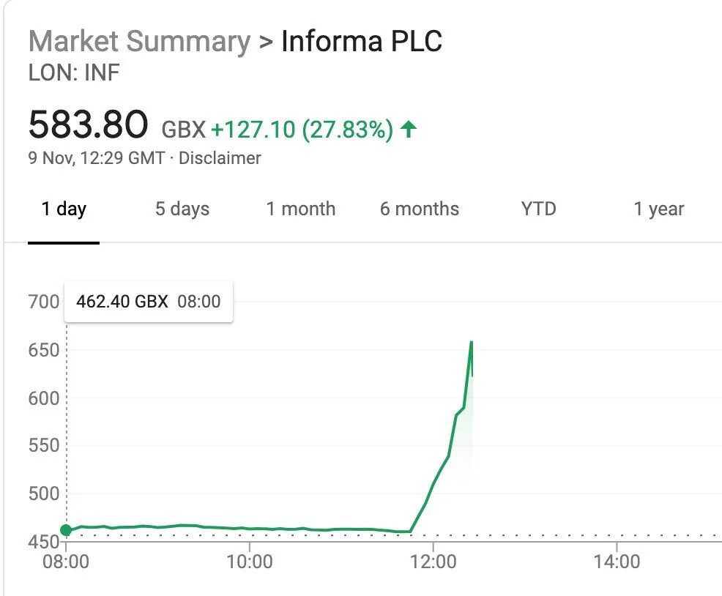Click the green up arrow icon

tap(409, 129)
